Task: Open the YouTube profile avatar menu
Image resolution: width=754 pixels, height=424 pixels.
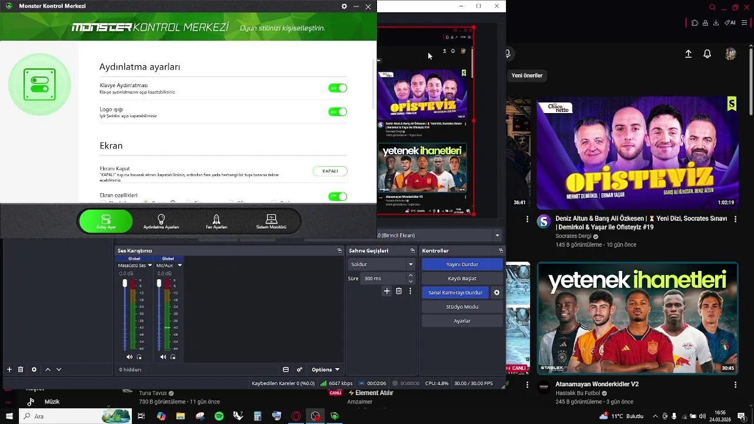Action: (730, 54)
